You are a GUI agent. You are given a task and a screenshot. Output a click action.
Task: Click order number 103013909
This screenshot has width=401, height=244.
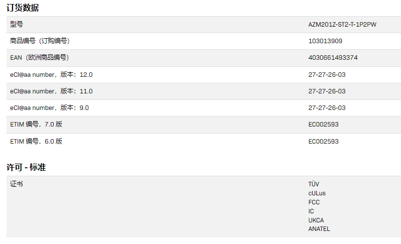tap(325, 41)
